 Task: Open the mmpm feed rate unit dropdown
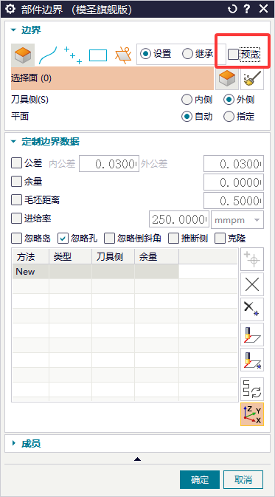237,219
